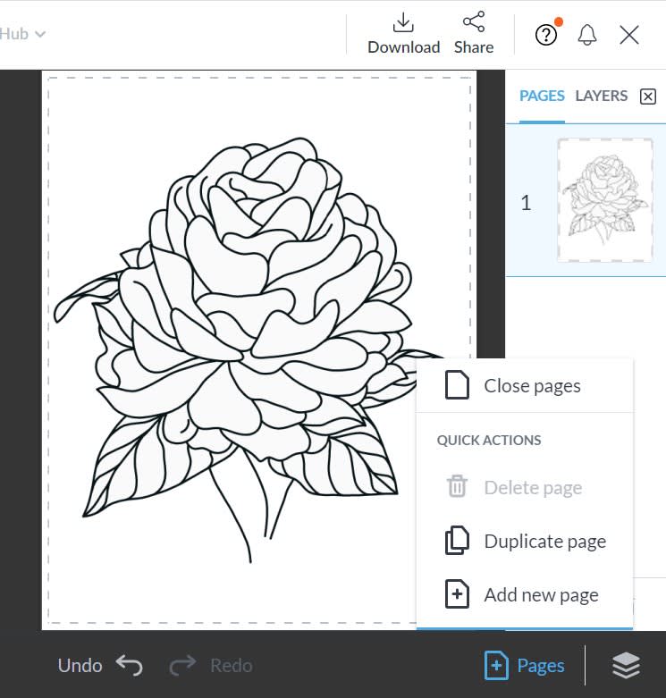Click the page number 1 label
Image resolution: width=666 pixels, height=698 pixels.
point(526,203)
